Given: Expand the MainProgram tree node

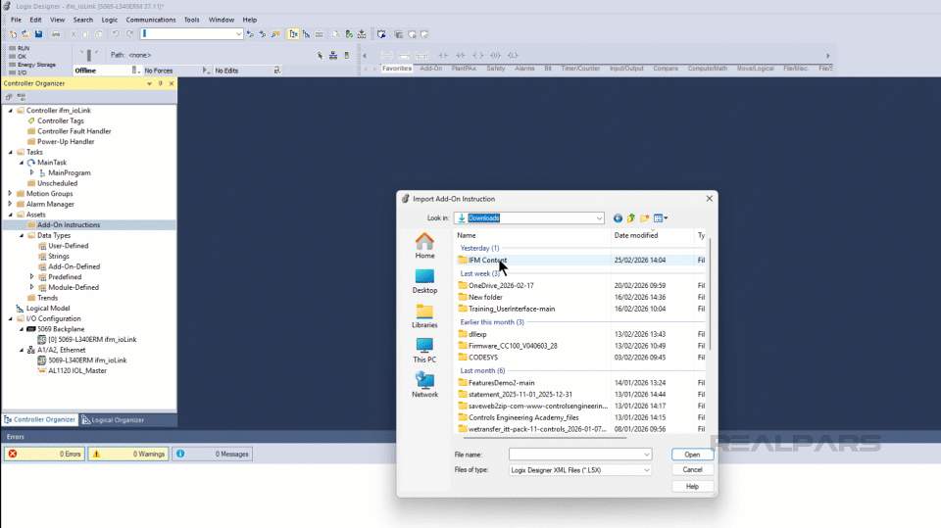Looking at the screenshot, I should (31, 172).
